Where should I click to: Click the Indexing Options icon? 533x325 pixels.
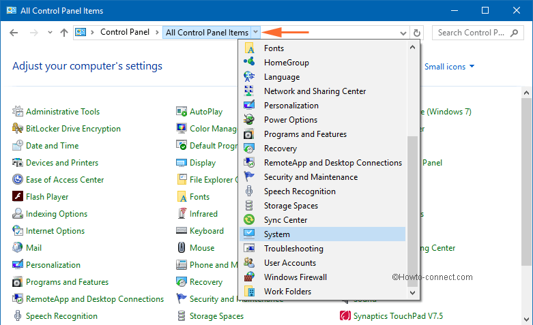18,214
